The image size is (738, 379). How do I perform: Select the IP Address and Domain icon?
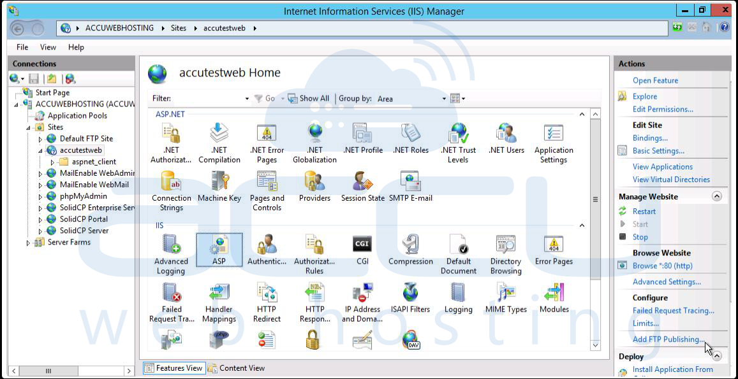point(362,303)
